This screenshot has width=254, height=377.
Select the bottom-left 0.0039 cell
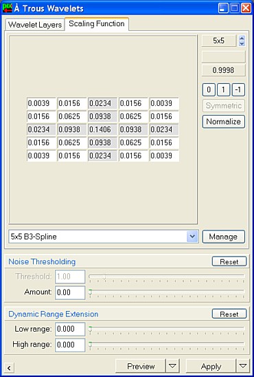(41, 155)
